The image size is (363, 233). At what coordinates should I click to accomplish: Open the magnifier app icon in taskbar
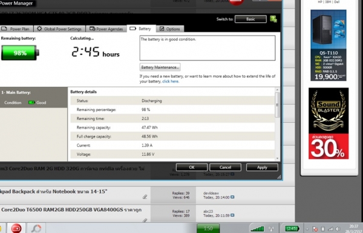[x=36, y=228]
